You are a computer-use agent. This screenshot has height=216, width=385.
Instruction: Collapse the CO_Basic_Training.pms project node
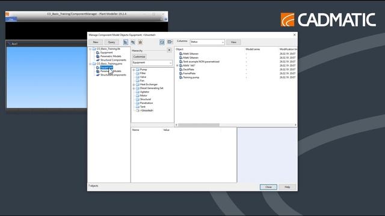tap(90, 64)
